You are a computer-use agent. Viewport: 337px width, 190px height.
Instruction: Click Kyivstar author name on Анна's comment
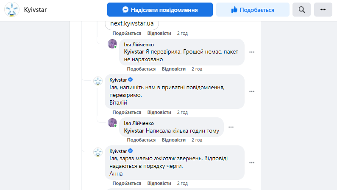coord(118,151)
